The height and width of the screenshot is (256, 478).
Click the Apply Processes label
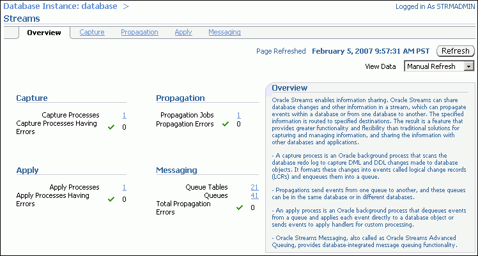tap(74, 187)
